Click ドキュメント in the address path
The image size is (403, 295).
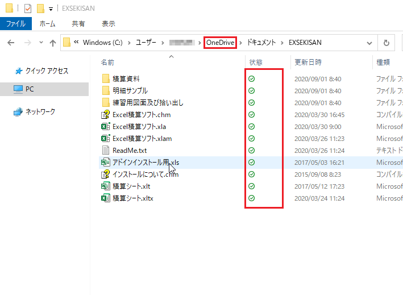tap(261, 43)
